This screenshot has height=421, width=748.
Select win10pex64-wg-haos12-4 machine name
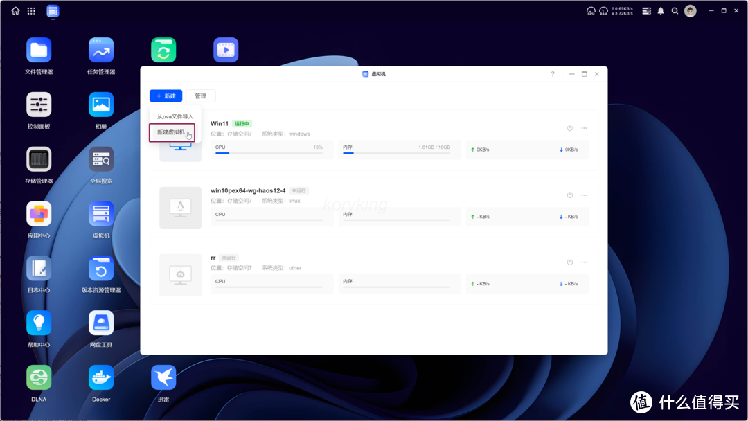(x=248, y=190)
